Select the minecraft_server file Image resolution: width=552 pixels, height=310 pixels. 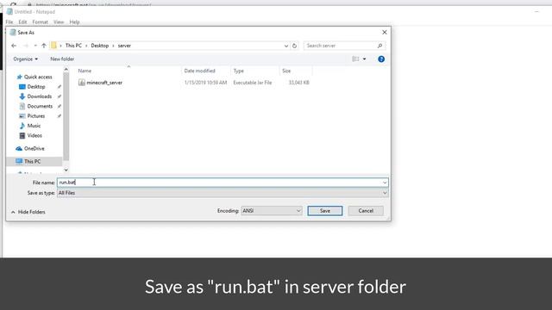(104, 83)
